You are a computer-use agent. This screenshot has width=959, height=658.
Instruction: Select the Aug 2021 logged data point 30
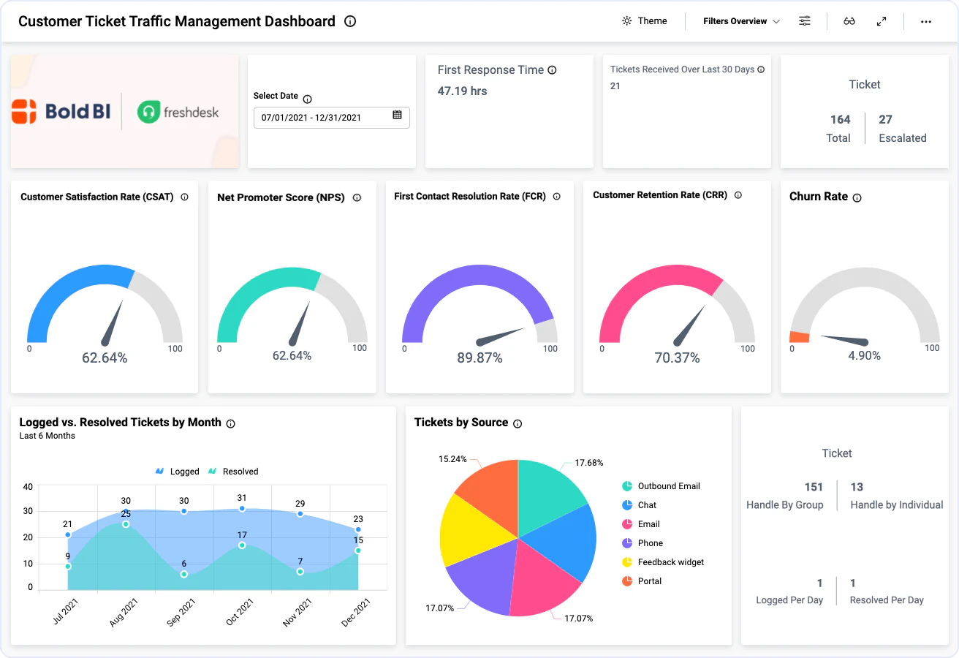coord(126,511)
